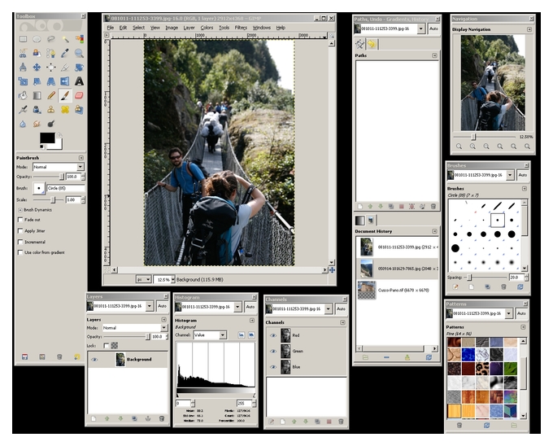
Task: Open the Filters menu
Action: coord(241,28)
